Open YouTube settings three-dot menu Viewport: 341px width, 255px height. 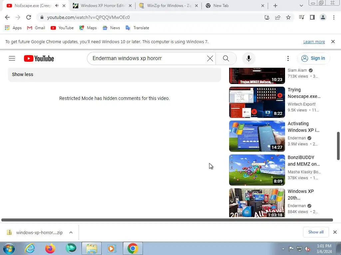click(x=288, y=58)
